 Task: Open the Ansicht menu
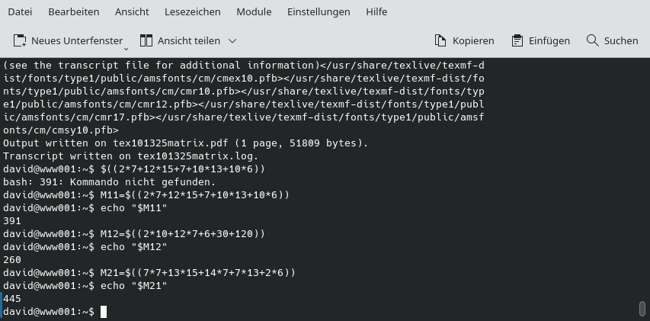132,11
